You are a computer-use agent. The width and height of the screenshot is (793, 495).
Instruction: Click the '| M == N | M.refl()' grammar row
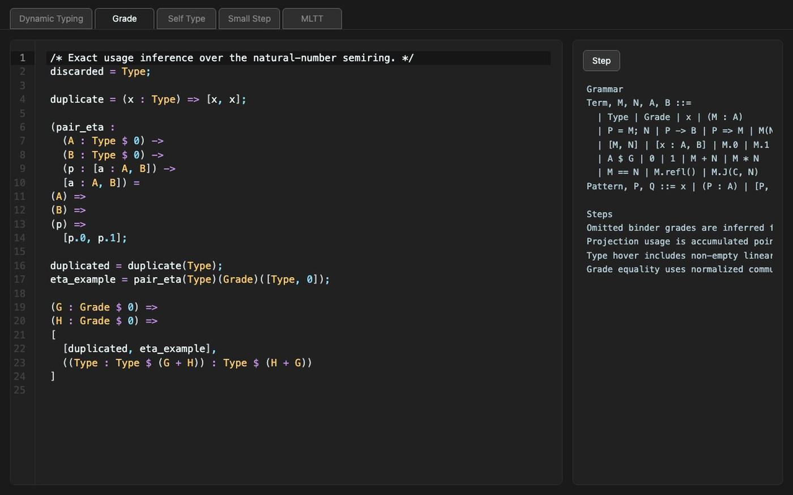pos(677,172)
